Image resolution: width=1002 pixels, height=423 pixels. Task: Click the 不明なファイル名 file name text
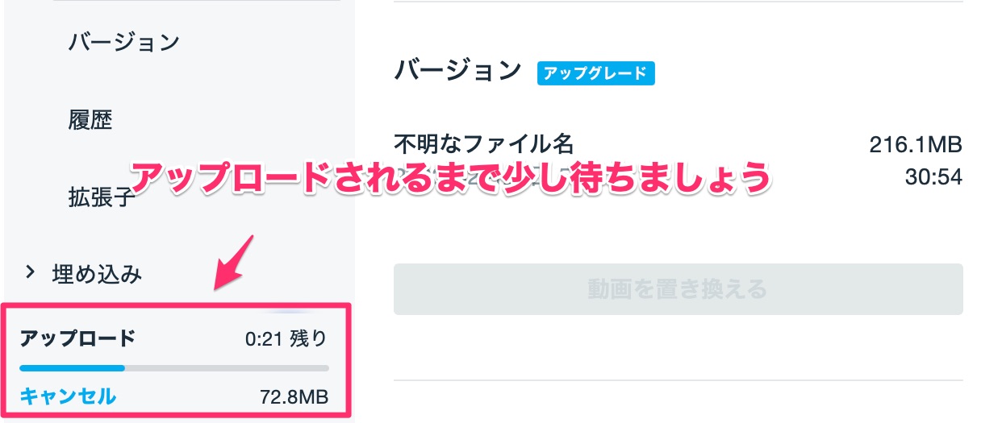coord(483,144)
